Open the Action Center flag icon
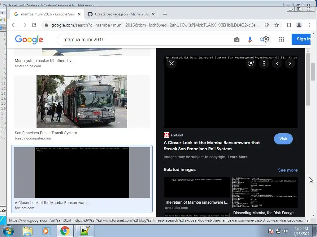The width and height of the screenshot is (317, 237). pos(271,231)
